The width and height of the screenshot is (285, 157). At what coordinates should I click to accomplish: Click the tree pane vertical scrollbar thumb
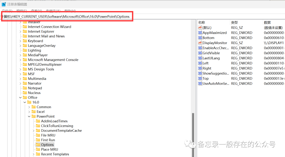pyautogui.click(x=193, y=135)
